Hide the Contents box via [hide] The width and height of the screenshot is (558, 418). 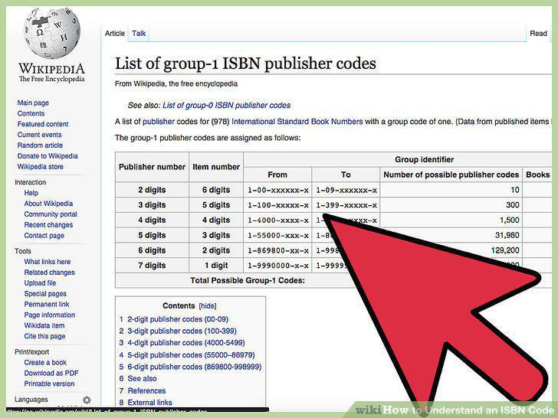tap(208, 306)
